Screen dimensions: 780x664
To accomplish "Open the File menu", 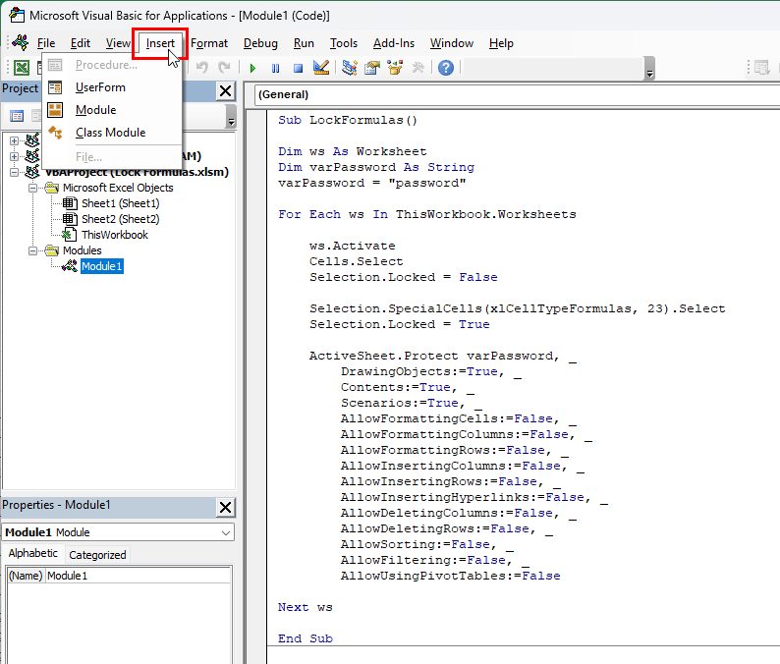I will pos(46,43).
